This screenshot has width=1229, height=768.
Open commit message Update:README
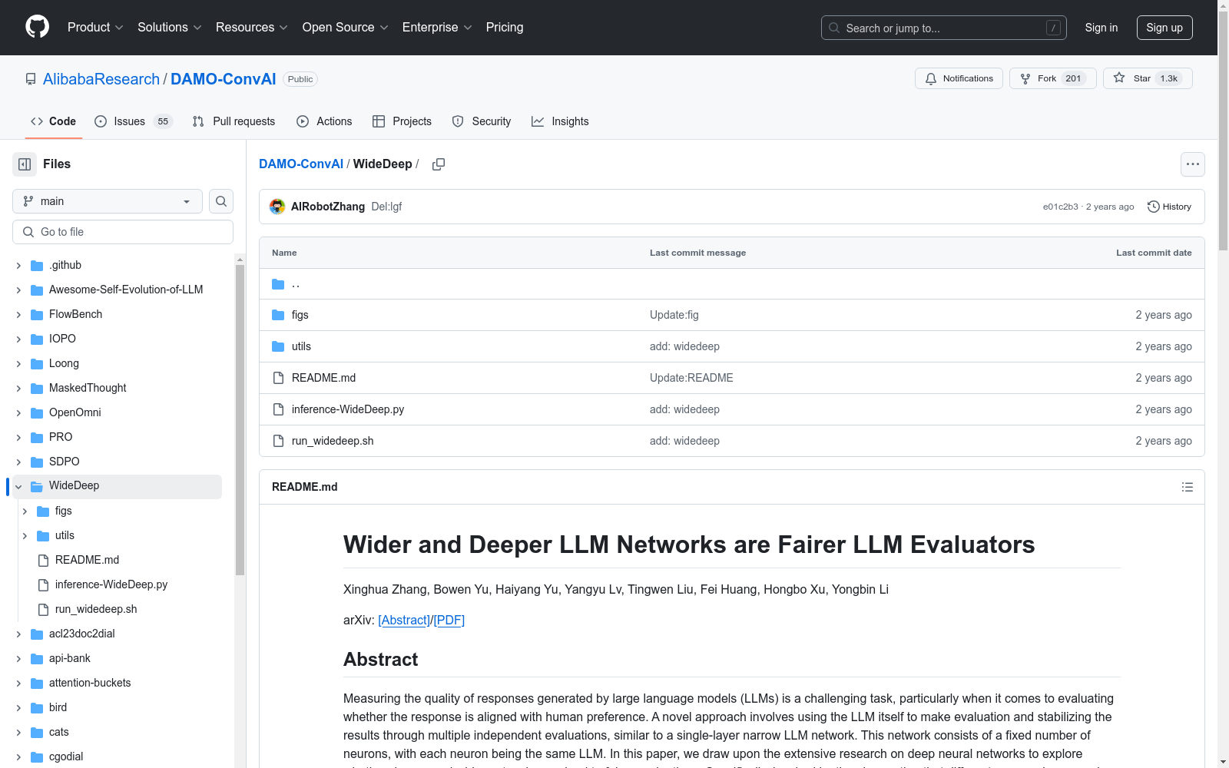click(691, 378)
